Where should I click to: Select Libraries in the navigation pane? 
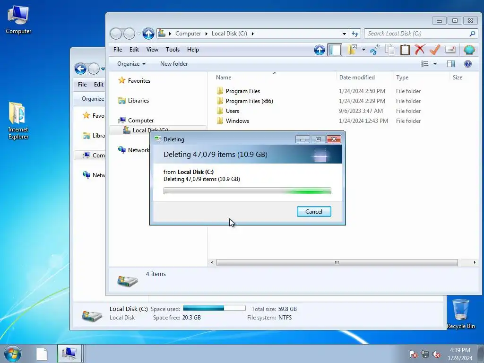133,101
